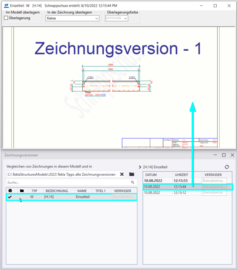Browse for model folder with folder icon
The image size is (237, 270).
[132, 174]
